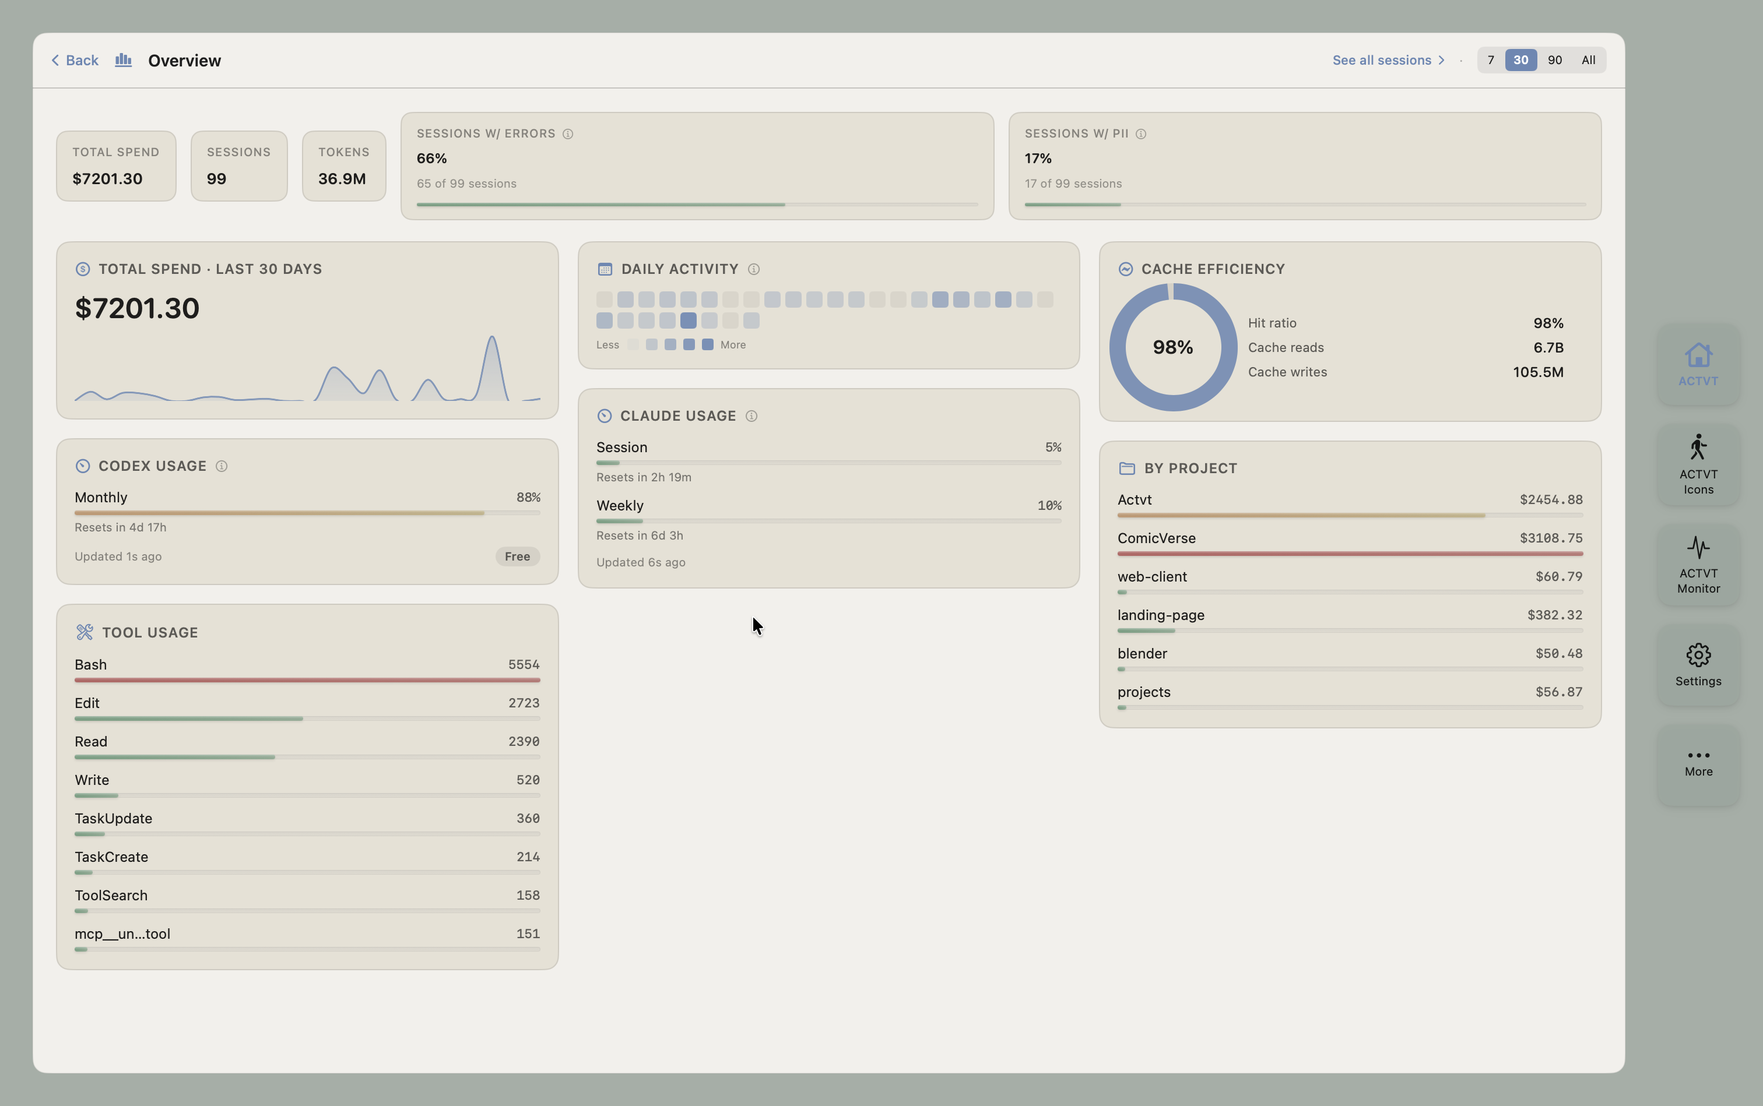
Task: Select the 30 day range
Action: click(1520, 60)
